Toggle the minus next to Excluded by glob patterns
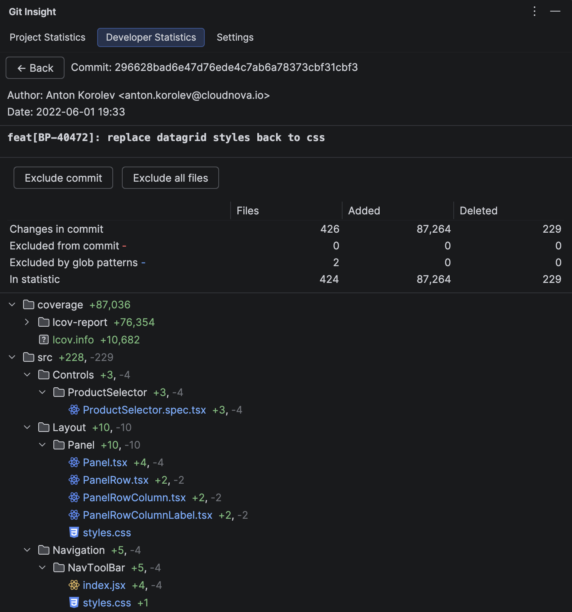The width and height of the screenshot is (572, 612). coord(144,263)
